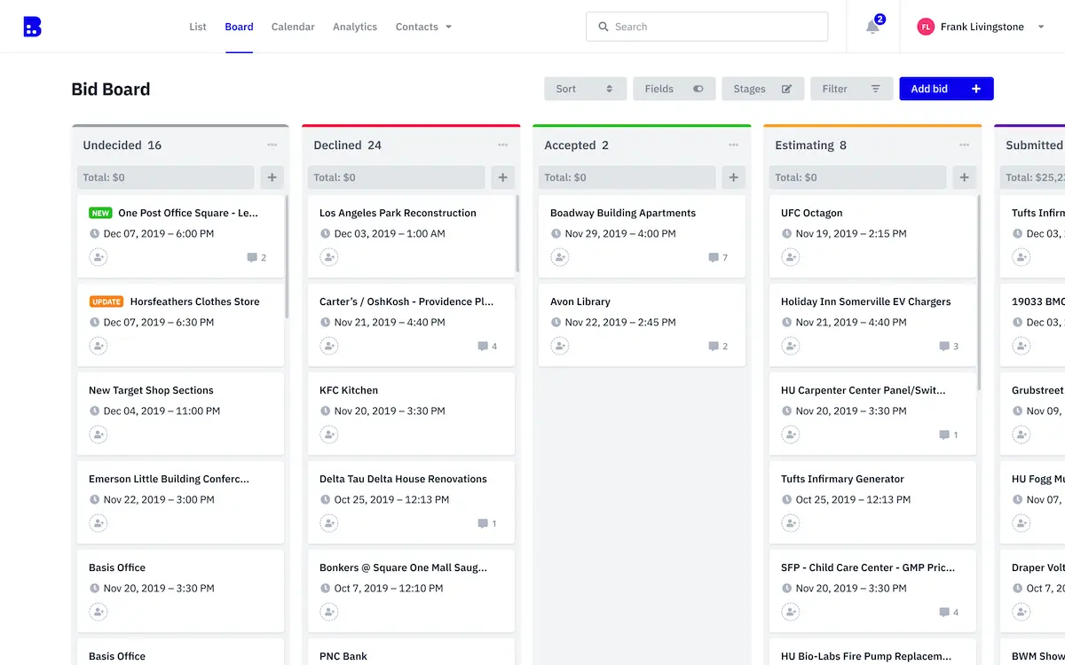Click the Nov 29, 2019 – 4:00 PM date
1065x665 pixels.
[x=620, y=234]
